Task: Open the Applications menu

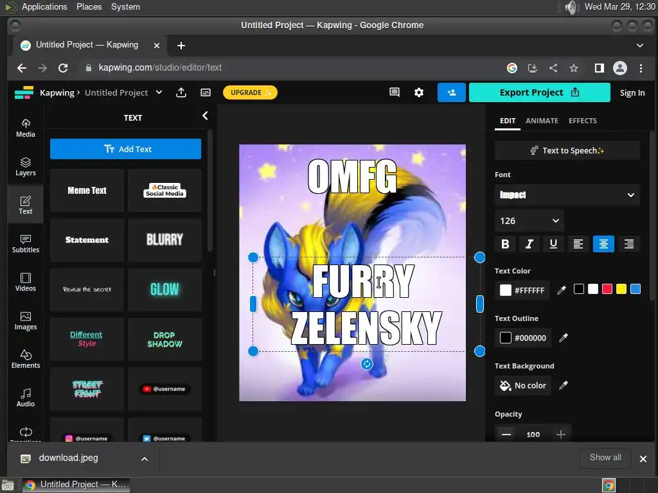Action: coord(44,6)
